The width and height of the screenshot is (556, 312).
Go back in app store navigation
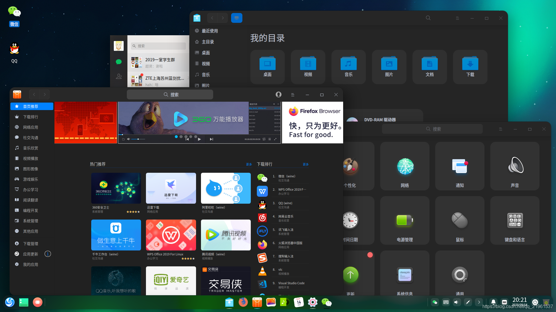click(x=34, y=94)
